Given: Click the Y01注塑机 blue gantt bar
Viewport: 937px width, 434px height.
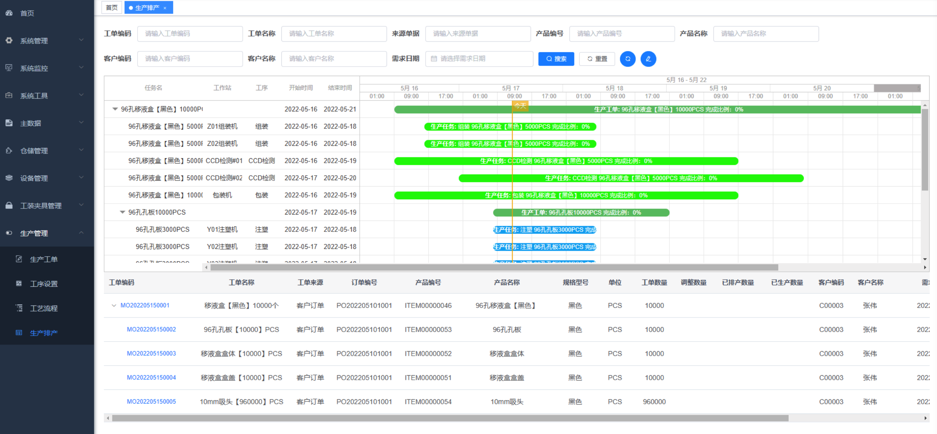Looking at the screenshot, I should [545, 230].
